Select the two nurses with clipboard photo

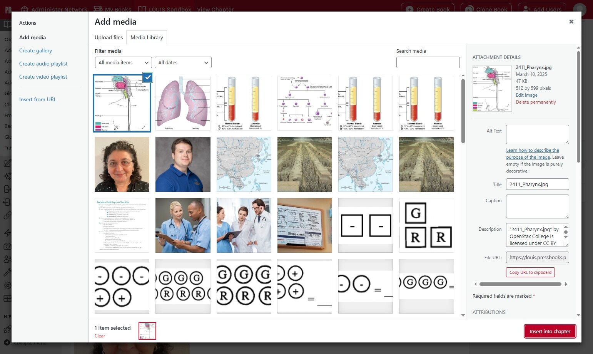[x=183, y=225]
